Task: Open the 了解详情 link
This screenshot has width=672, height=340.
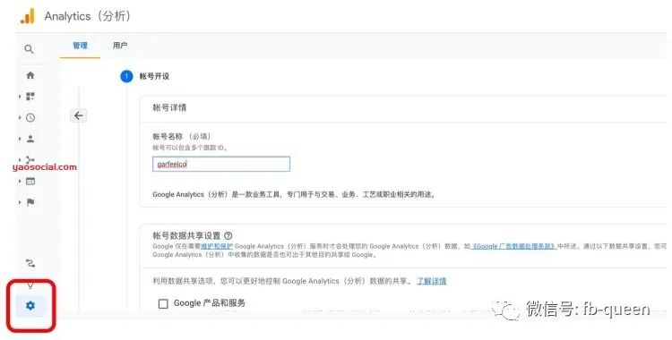Action: coord(432,281)
